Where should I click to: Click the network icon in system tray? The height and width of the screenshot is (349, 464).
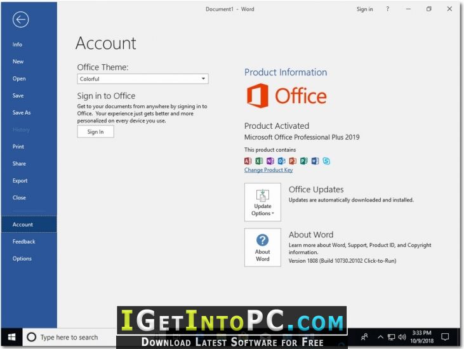(x=391, y=337)
